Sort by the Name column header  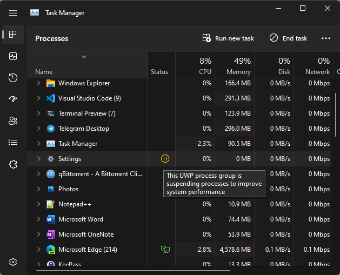pos(87,65)
